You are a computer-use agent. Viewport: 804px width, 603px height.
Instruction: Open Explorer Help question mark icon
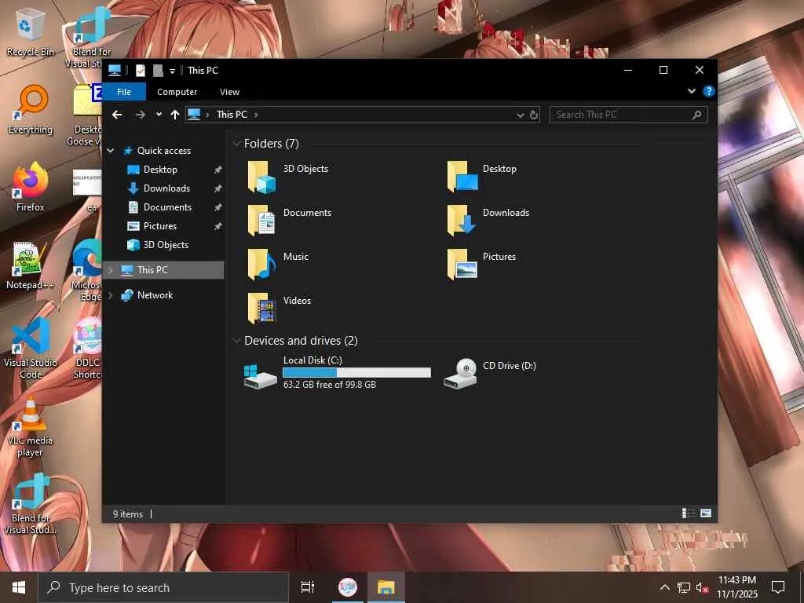click(x=709, y=91)
